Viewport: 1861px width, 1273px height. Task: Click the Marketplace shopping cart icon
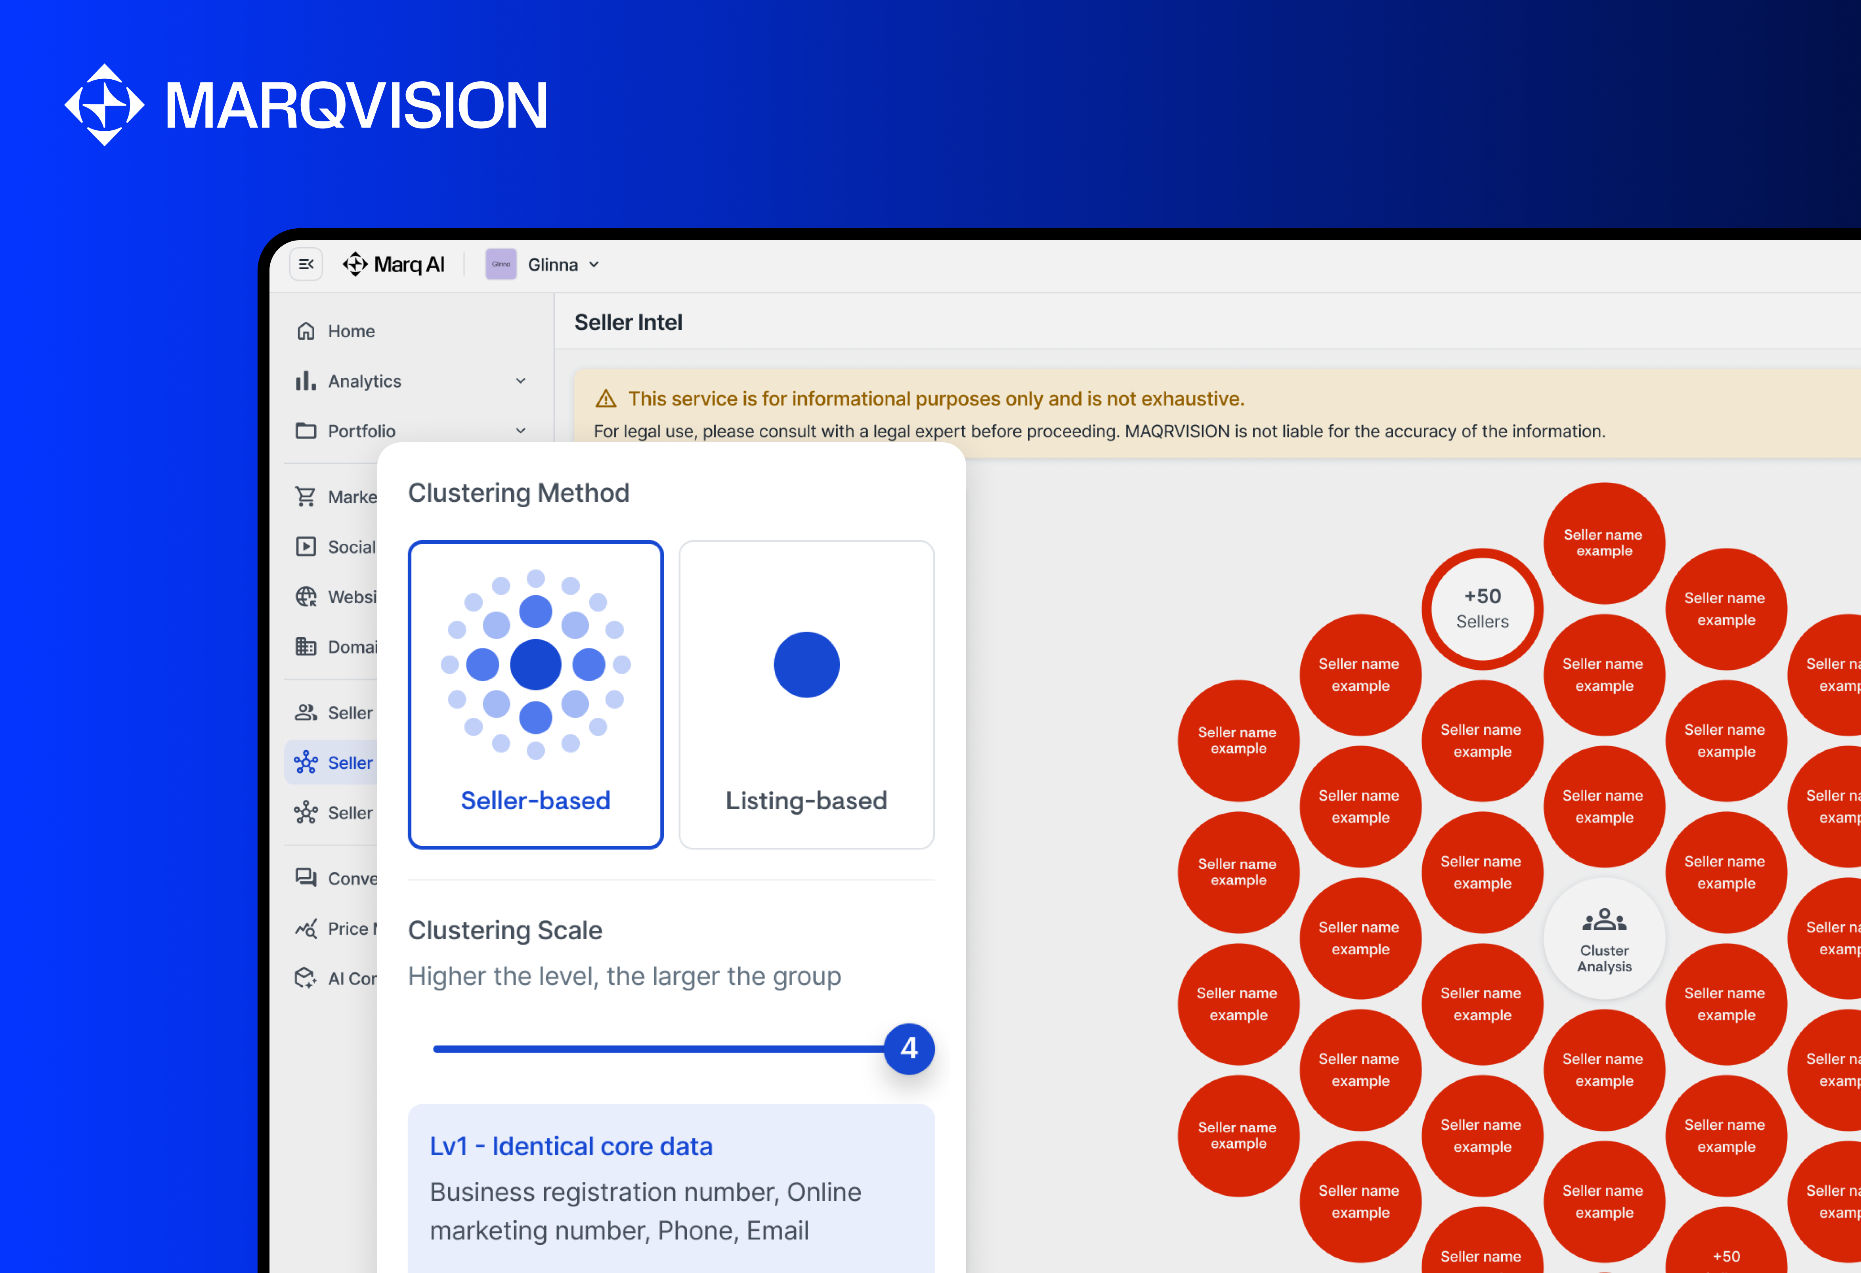pos(306,497)
